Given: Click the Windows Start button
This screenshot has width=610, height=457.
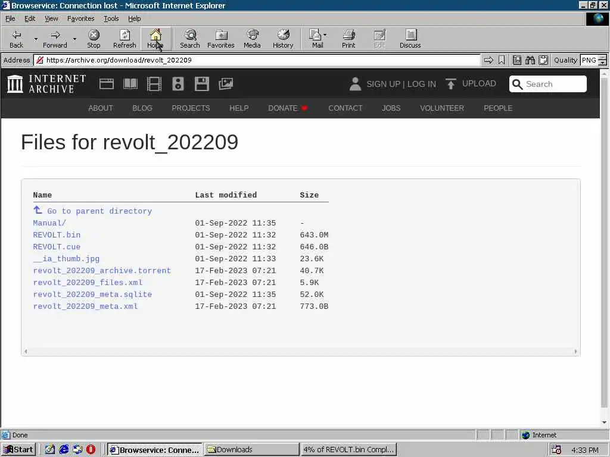Looking at the screenshot, I should coord(18,450).
